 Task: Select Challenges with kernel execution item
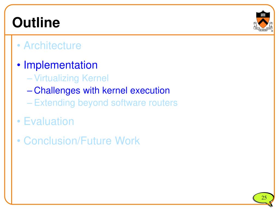point(102,90)
